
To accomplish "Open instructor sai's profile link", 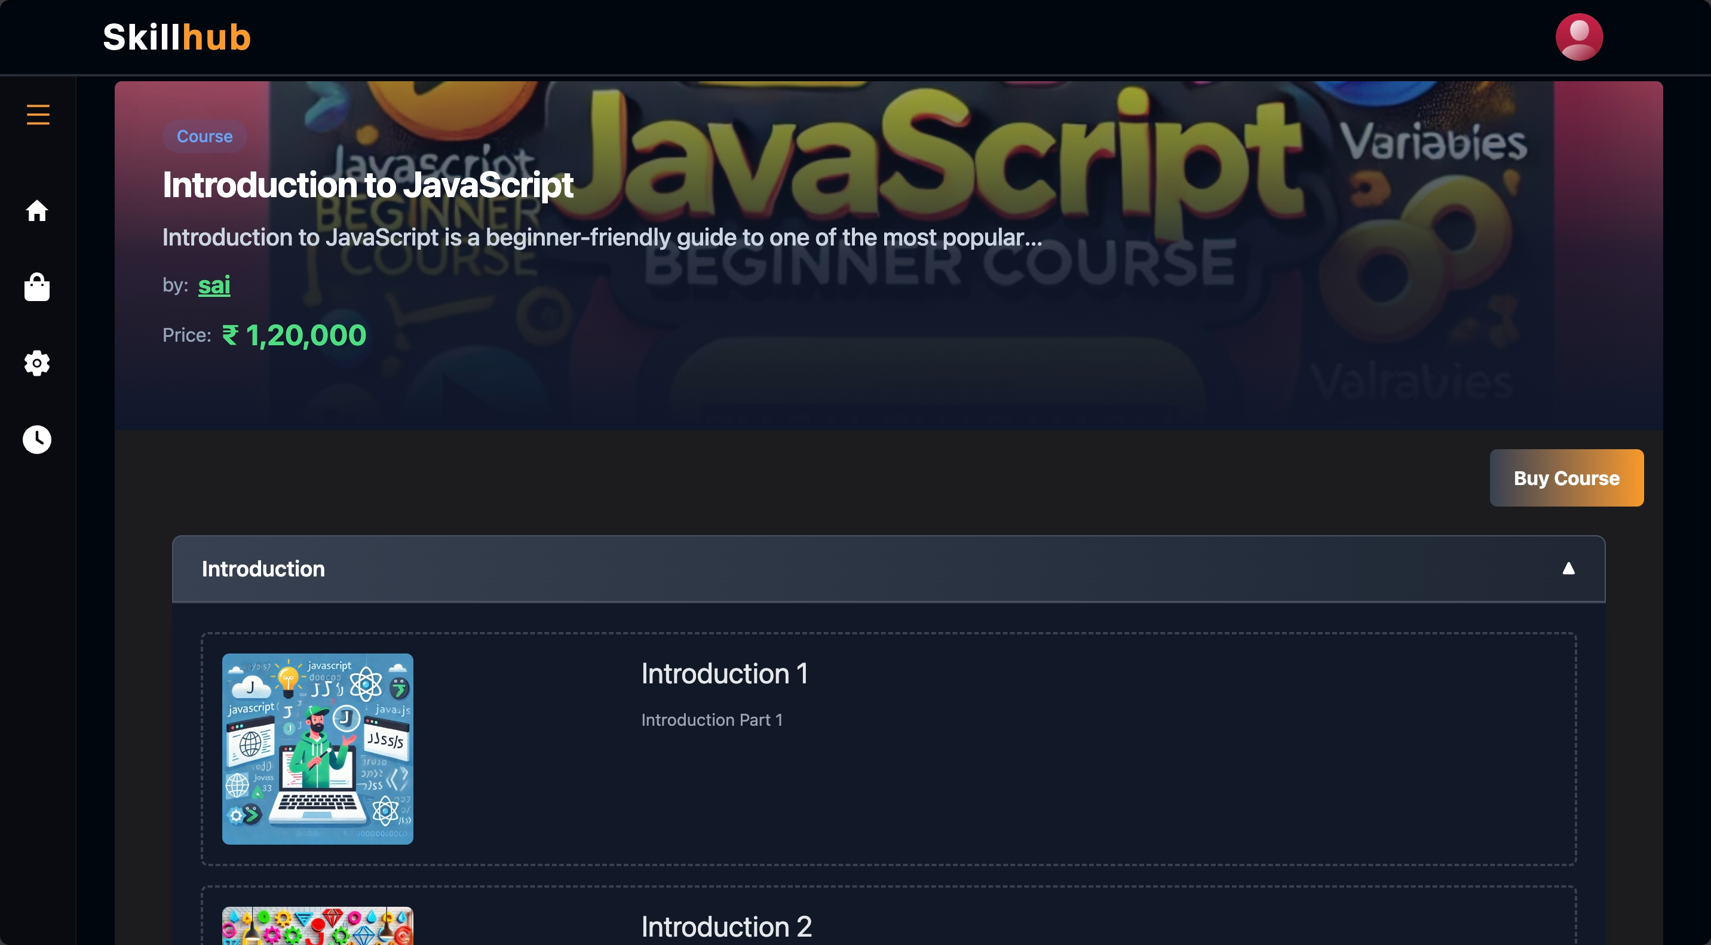I will (x=214, y=285).
